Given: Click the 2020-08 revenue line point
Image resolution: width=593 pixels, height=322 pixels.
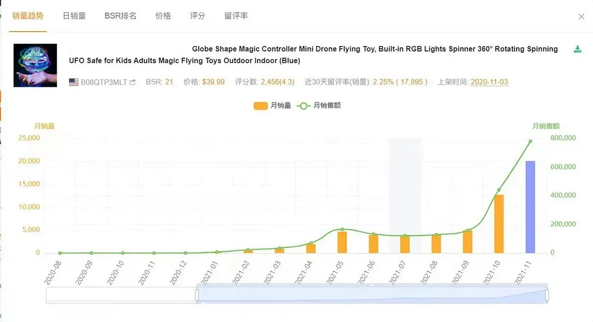Looking at the screenshot, I should [60, 253].
